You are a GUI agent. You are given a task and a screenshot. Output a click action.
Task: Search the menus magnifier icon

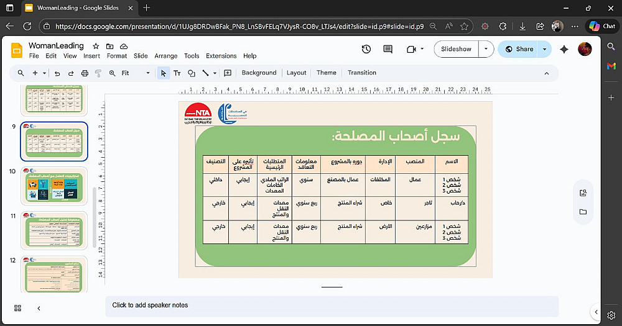pyautogui.click(x=21, y=73)
